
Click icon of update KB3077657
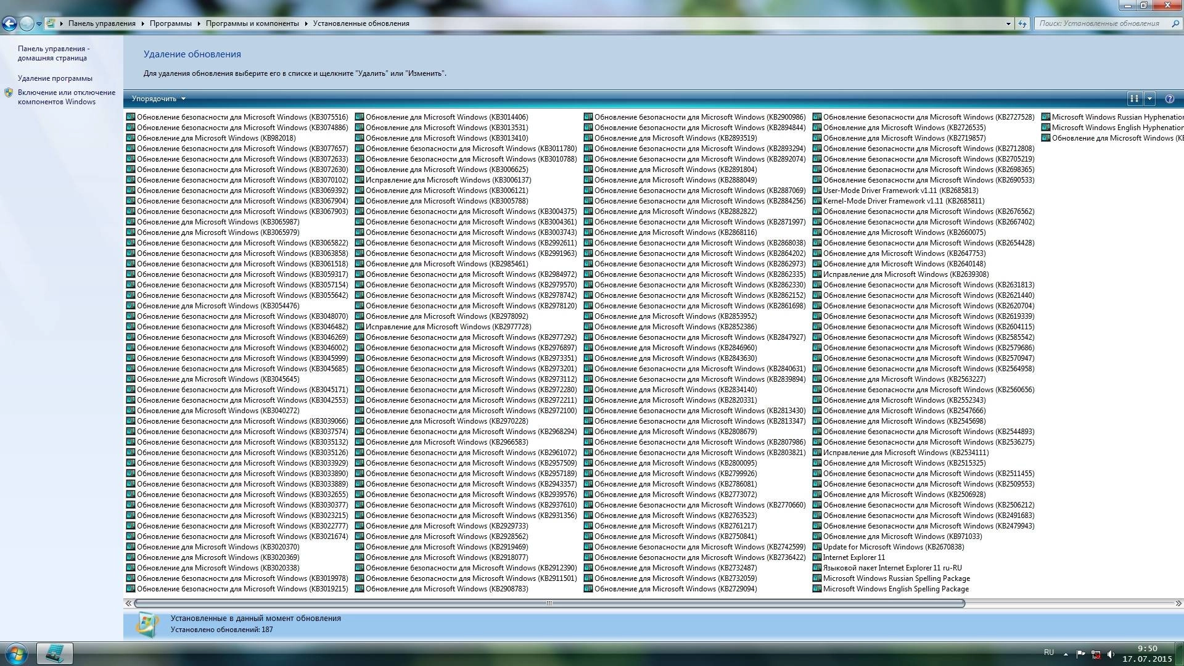click(131, 149)
